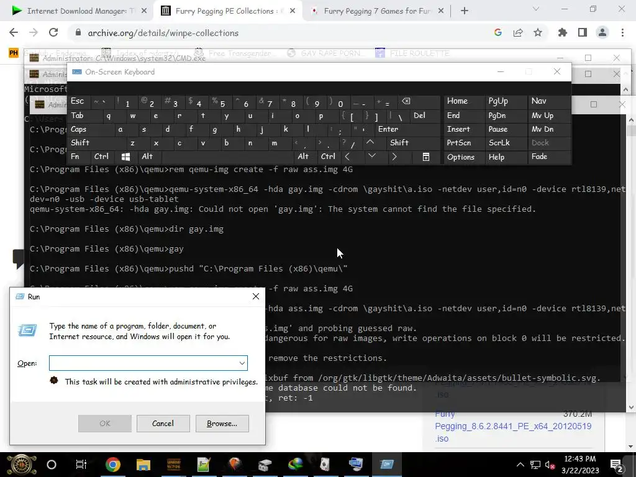Click the Enter key on On-Screen Keyboard
Viewport: 636px width, 477px height.
pos(407,129)
